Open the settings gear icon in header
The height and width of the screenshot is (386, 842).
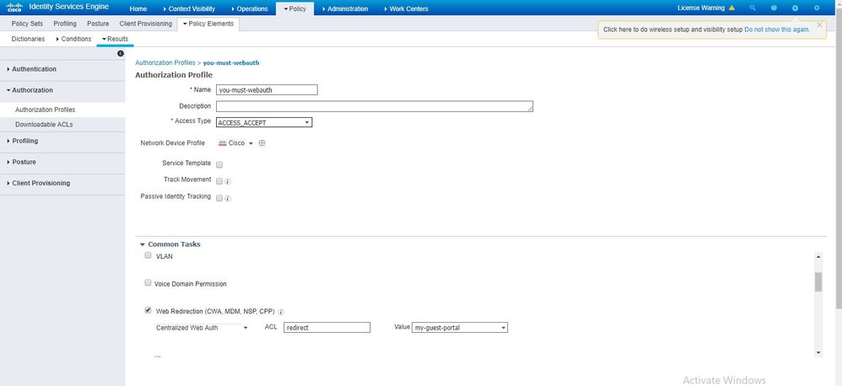[x=817, y=8]
